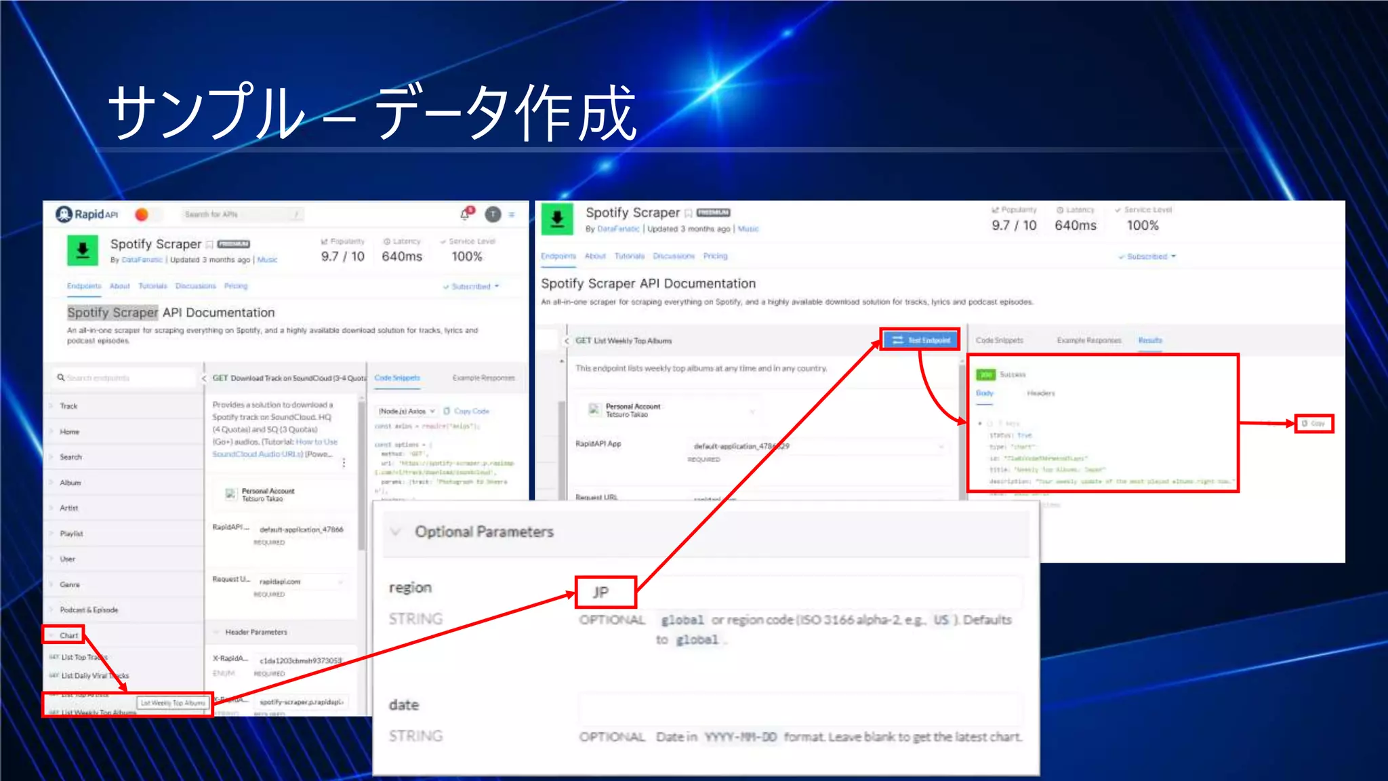Open the (Node.js) Axios language dropdown

[407, 412]
